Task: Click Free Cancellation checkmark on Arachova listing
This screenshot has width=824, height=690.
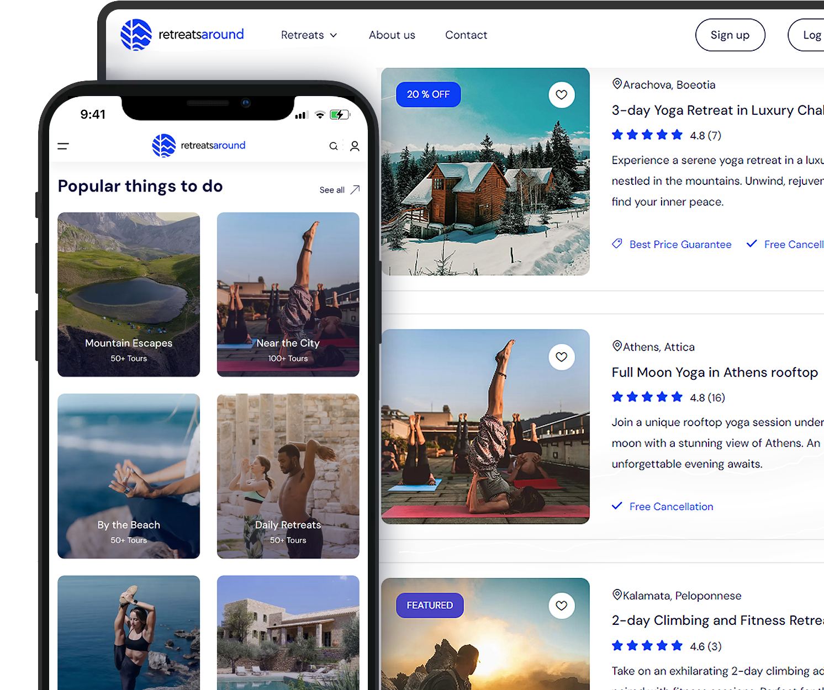Action: point(752,243)
